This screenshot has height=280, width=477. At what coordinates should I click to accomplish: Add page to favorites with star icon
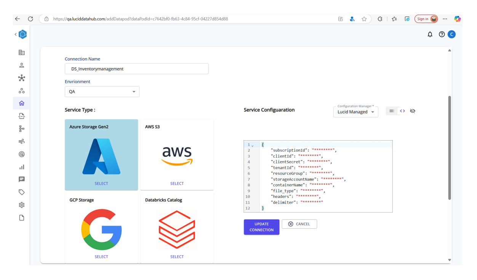(364, 19)
